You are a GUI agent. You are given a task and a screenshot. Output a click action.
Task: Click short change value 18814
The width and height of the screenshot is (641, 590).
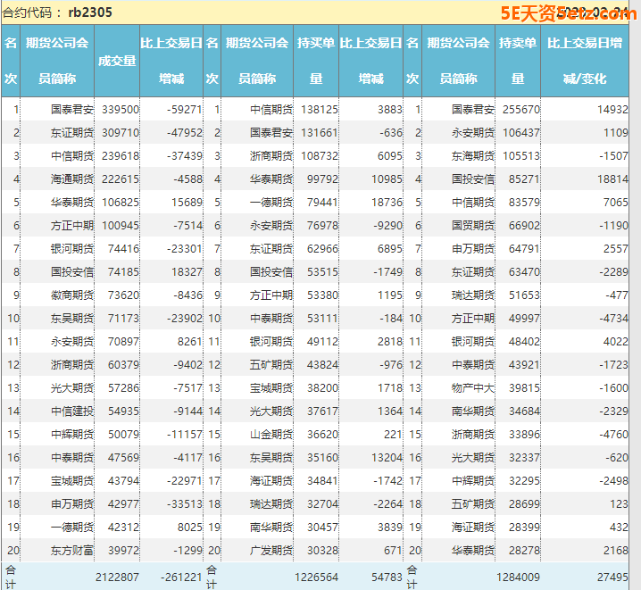[612, 179]
